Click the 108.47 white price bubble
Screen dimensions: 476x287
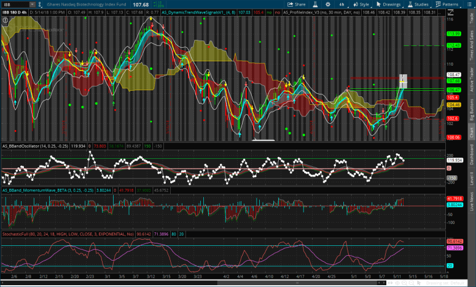pyautogui.click(x=453, y=75)
